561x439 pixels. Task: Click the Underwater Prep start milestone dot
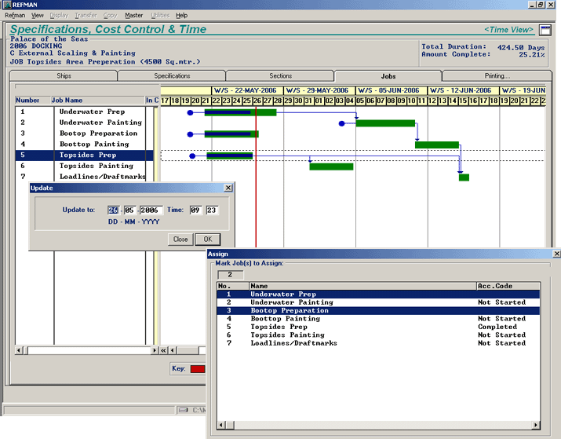click(190, 112)
